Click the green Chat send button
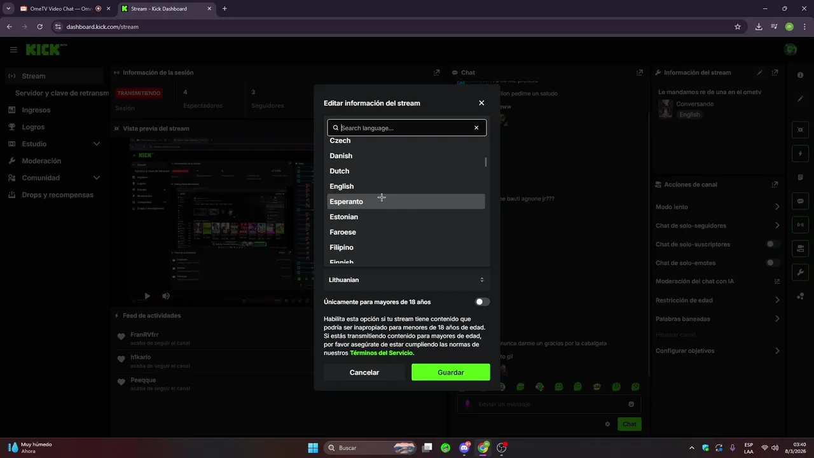Viewport: 814px width, 458px height. [x=630, y=424]
